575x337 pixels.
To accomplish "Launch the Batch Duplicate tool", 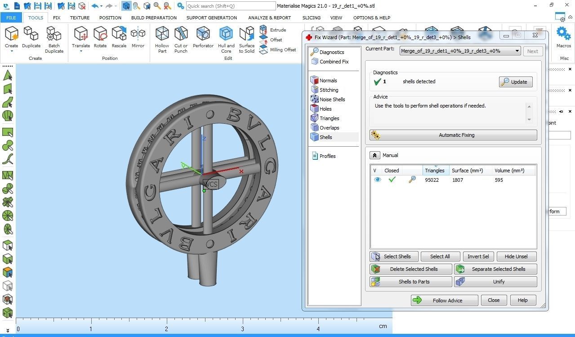I will (x=54, y=40).
